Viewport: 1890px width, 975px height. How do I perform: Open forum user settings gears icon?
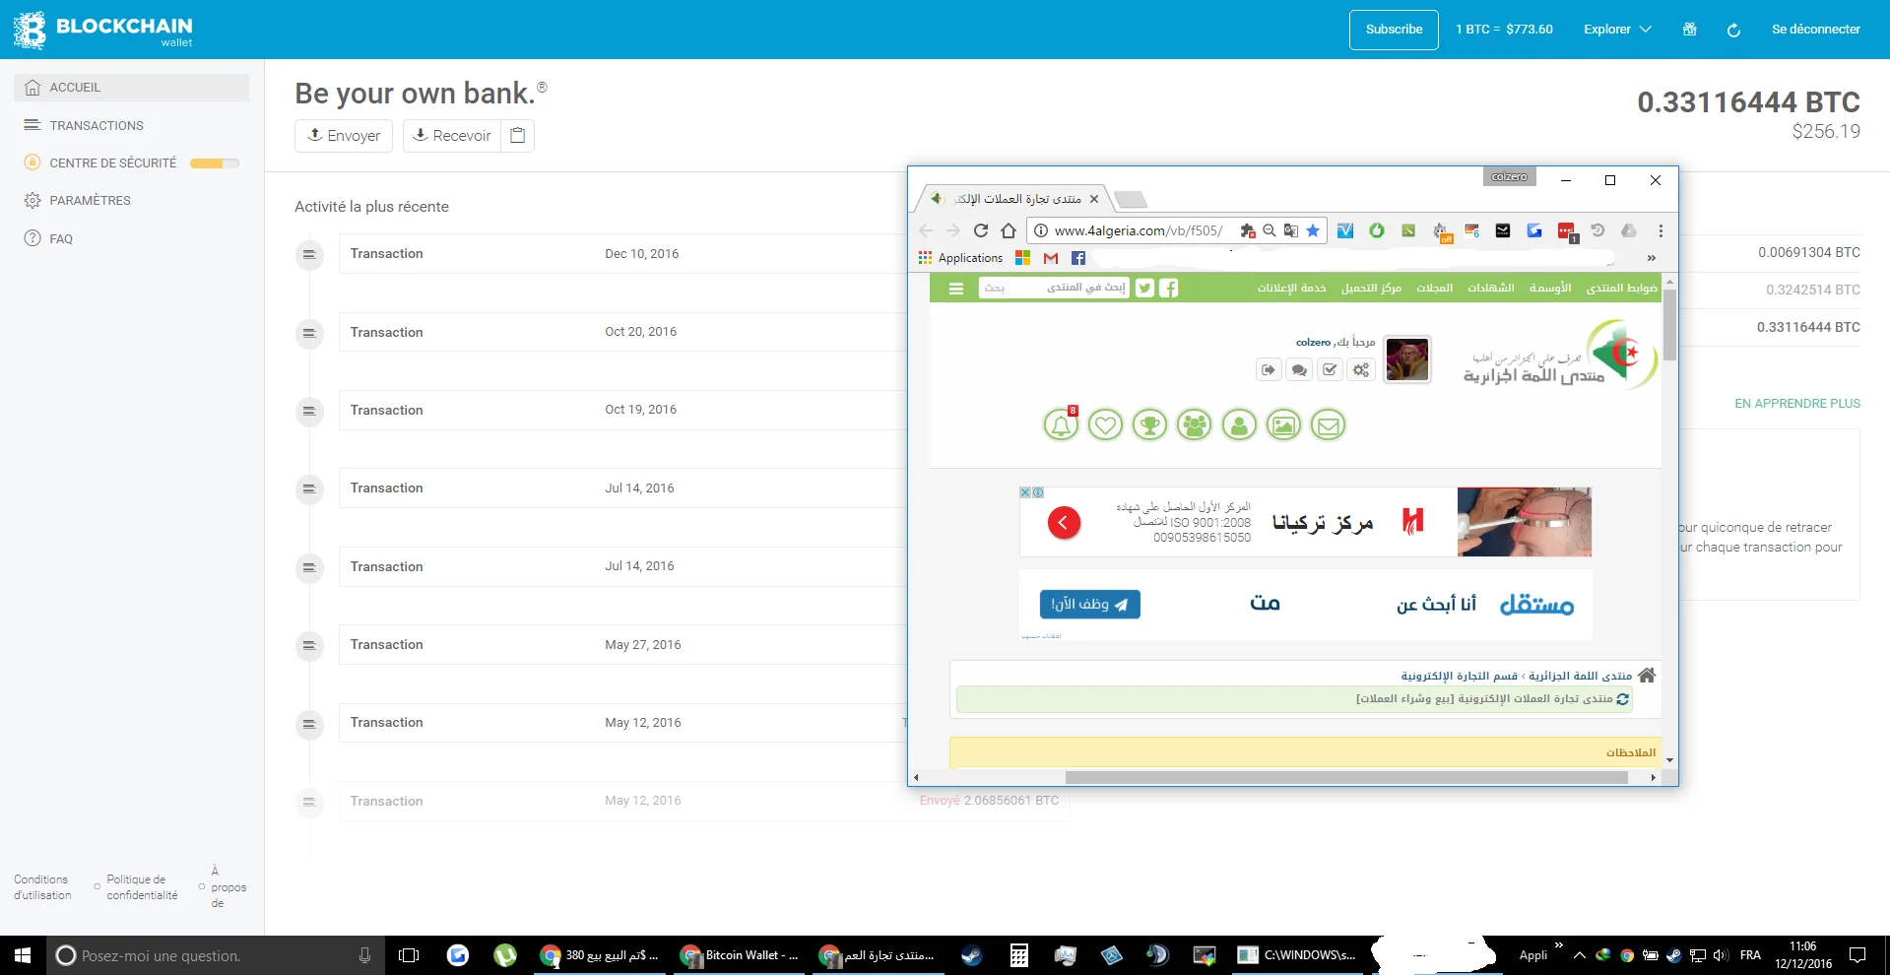tap(1361, 369)
